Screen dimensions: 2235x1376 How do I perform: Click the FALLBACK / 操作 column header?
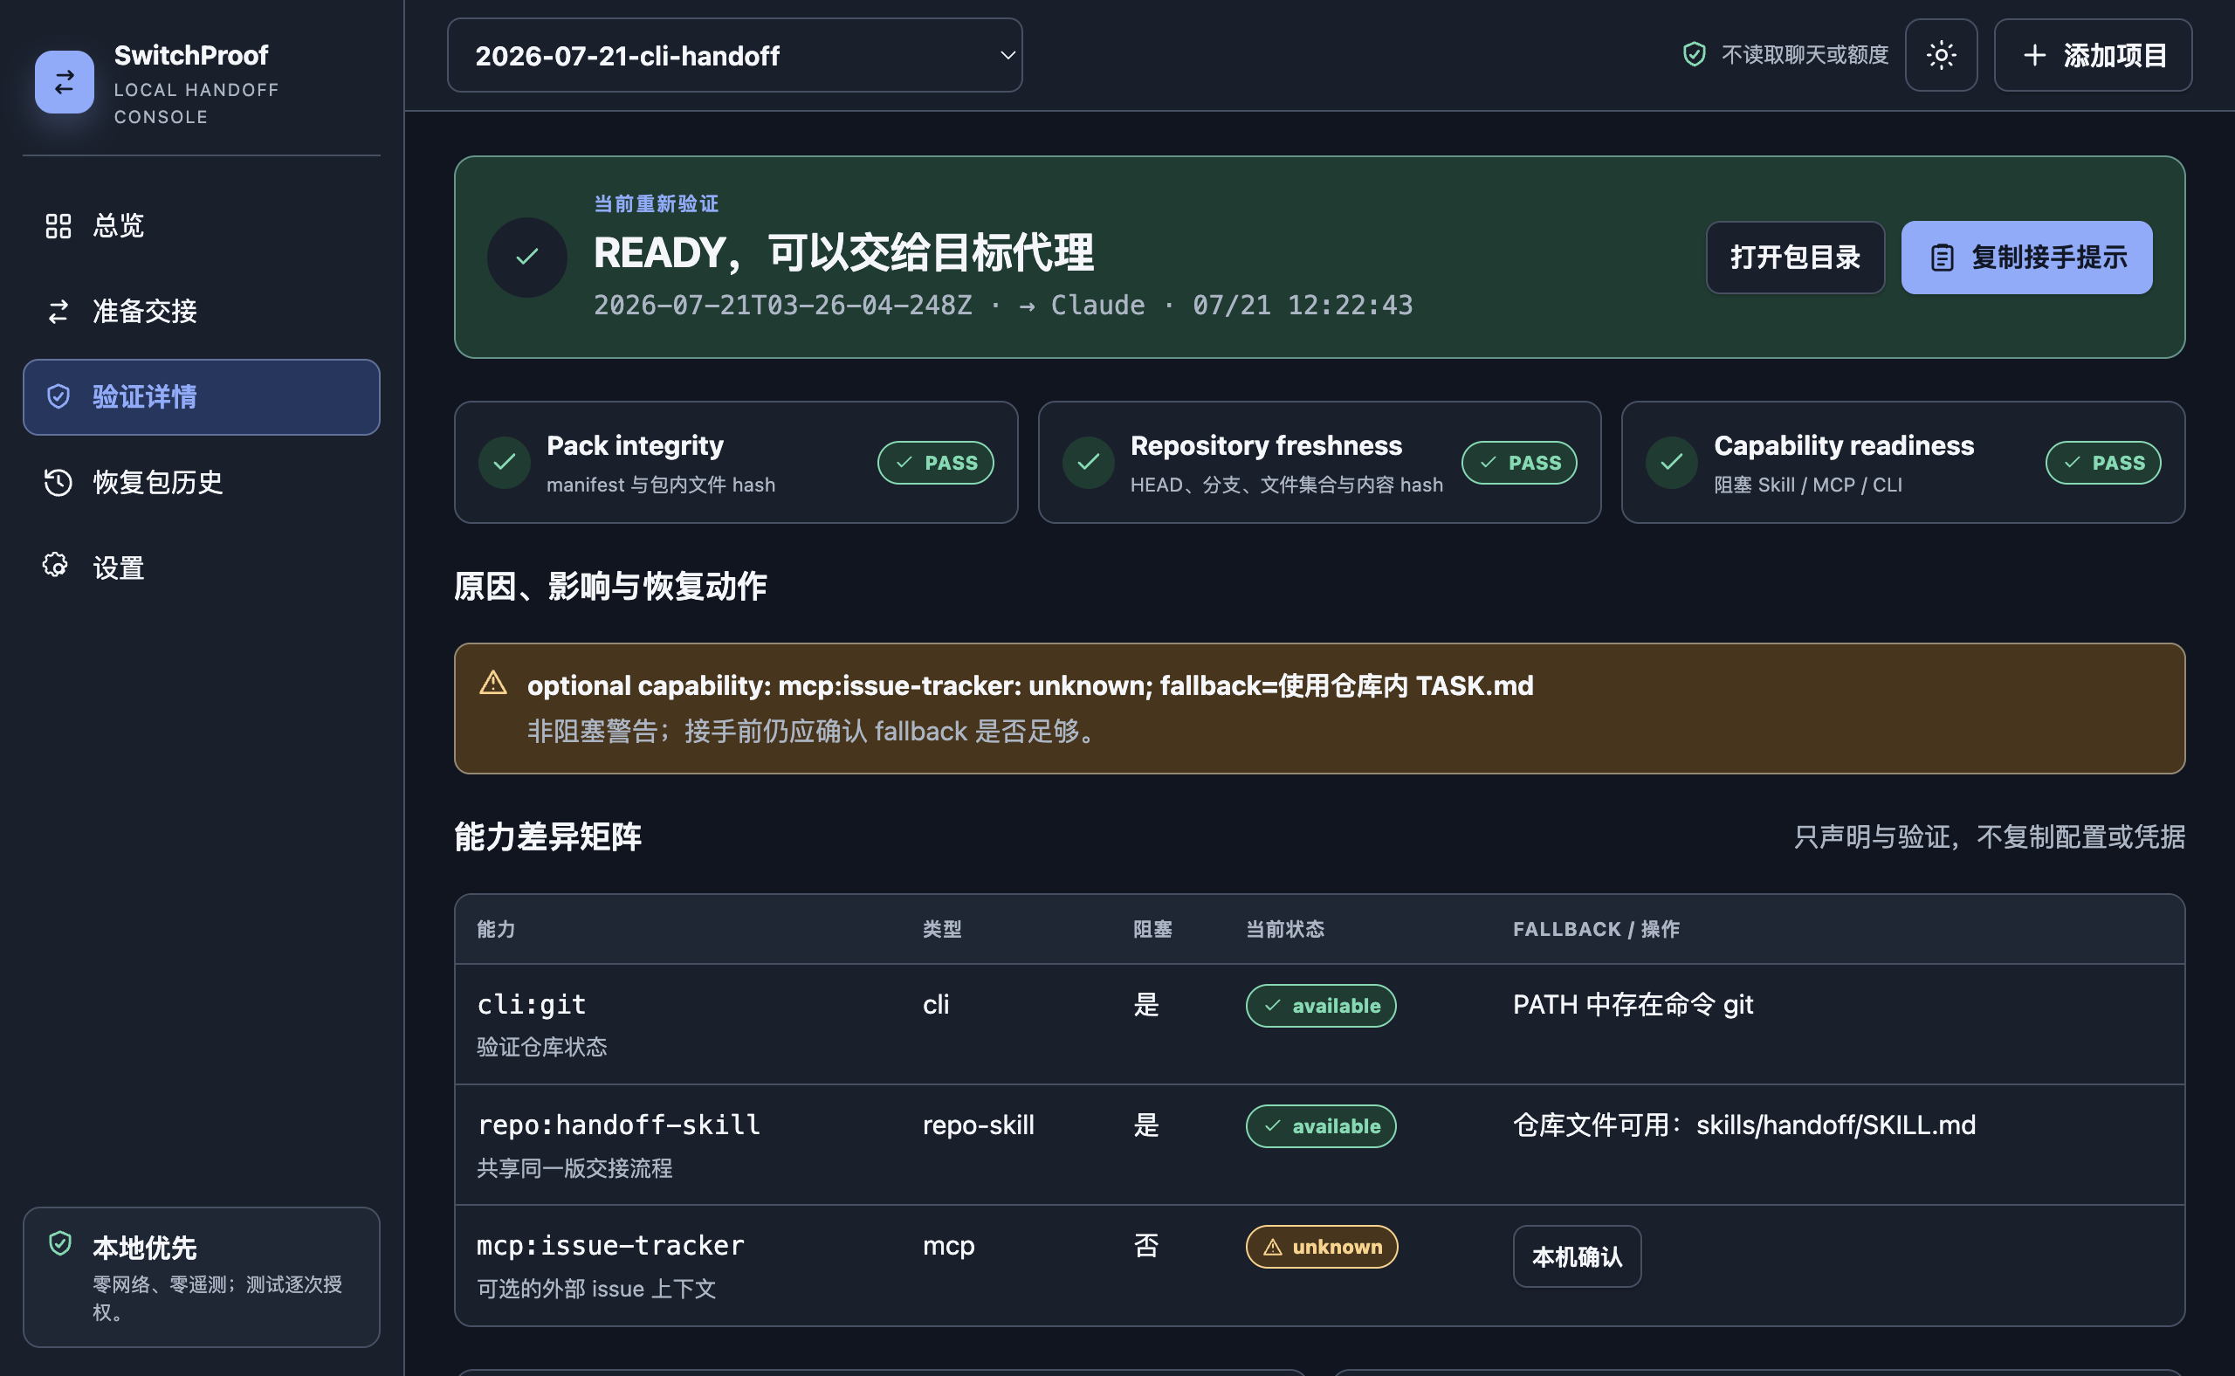click(x=1596, y=929)
